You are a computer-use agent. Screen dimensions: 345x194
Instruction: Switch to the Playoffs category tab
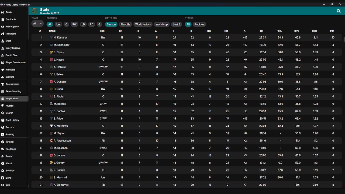click(125, 24)
